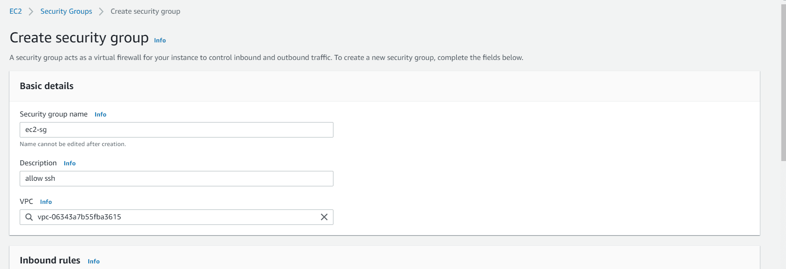Image resolution: width=786 pixels, height=269 pixels.
Task: Click the VPC search magnifier icon
Action: click(x=29, y=217)
